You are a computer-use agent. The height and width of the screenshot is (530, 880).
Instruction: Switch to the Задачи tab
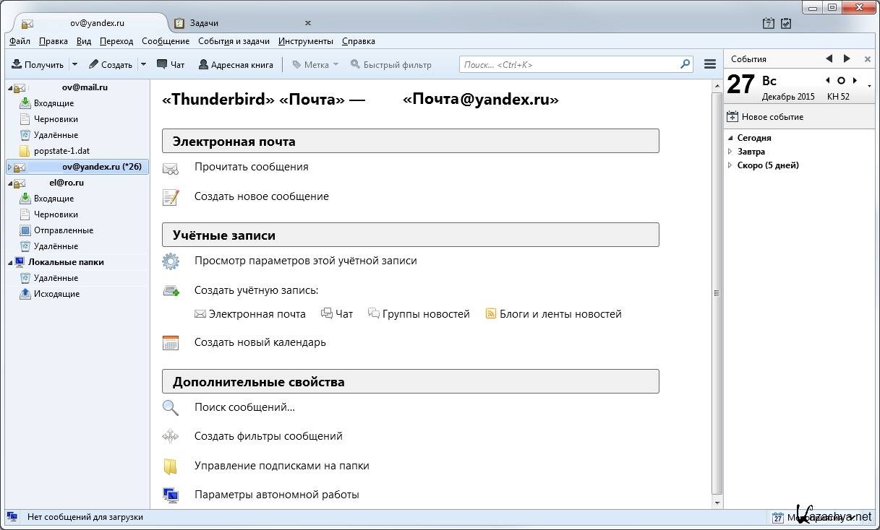click(x=206, y=23)
